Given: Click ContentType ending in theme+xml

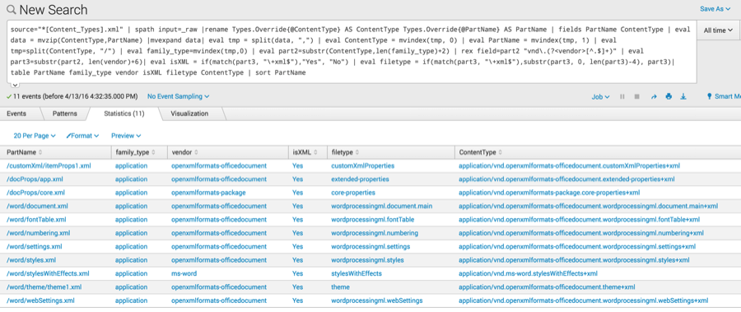Looking at the screenshot, I should [x=547, y=287].
